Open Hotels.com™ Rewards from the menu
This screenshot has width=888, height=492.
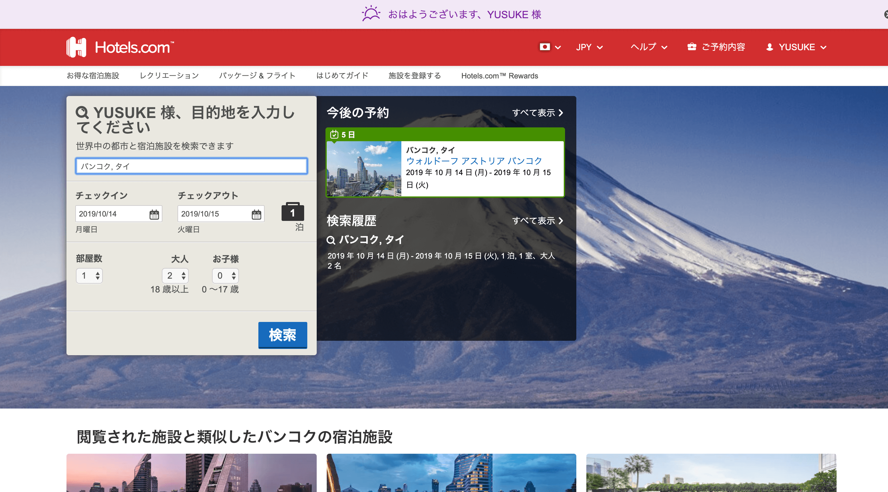pos(500,76)
